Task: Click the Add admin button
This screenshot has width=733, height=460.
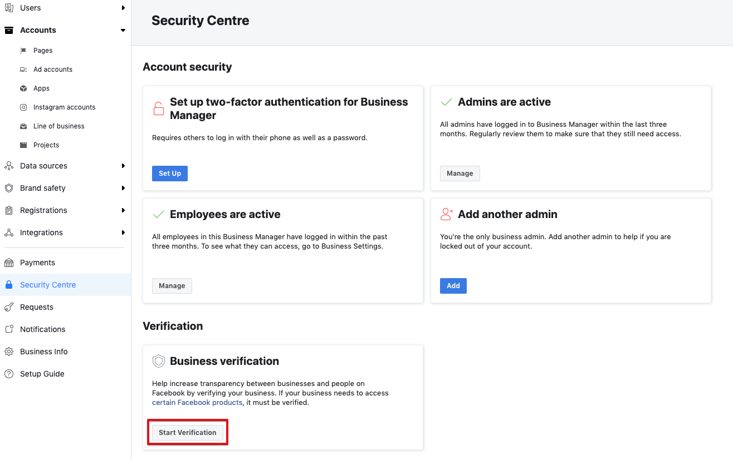Action: pos(453,286)
